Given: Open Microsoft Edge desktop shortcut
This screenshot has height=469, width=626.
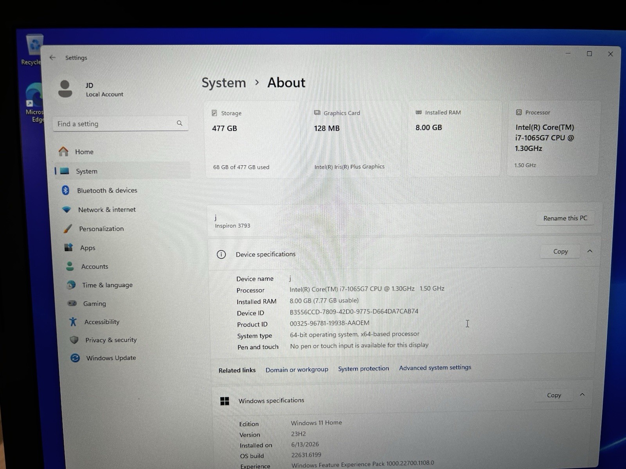Looking at the screenshot, I should coord(34,102).
